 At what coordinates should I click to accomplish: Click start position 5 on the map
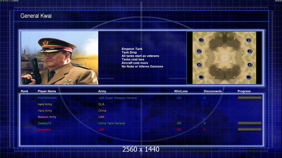[199, 51]
